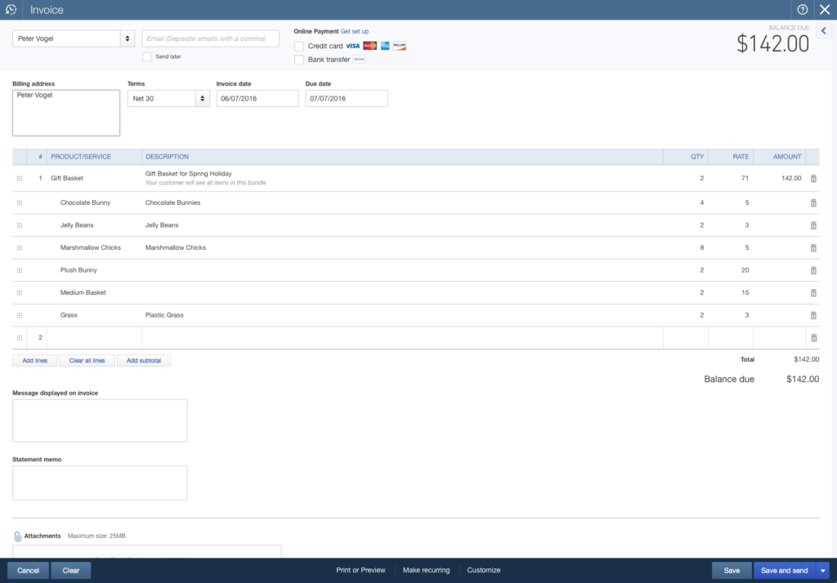The height and width of the screenshot is (583, 837).
Task: Open the Customize option
Action: pyautogui.click(x=484, y=570)
